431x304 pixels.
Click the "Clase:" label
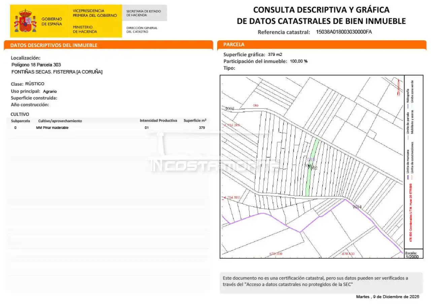click(17, 84)
